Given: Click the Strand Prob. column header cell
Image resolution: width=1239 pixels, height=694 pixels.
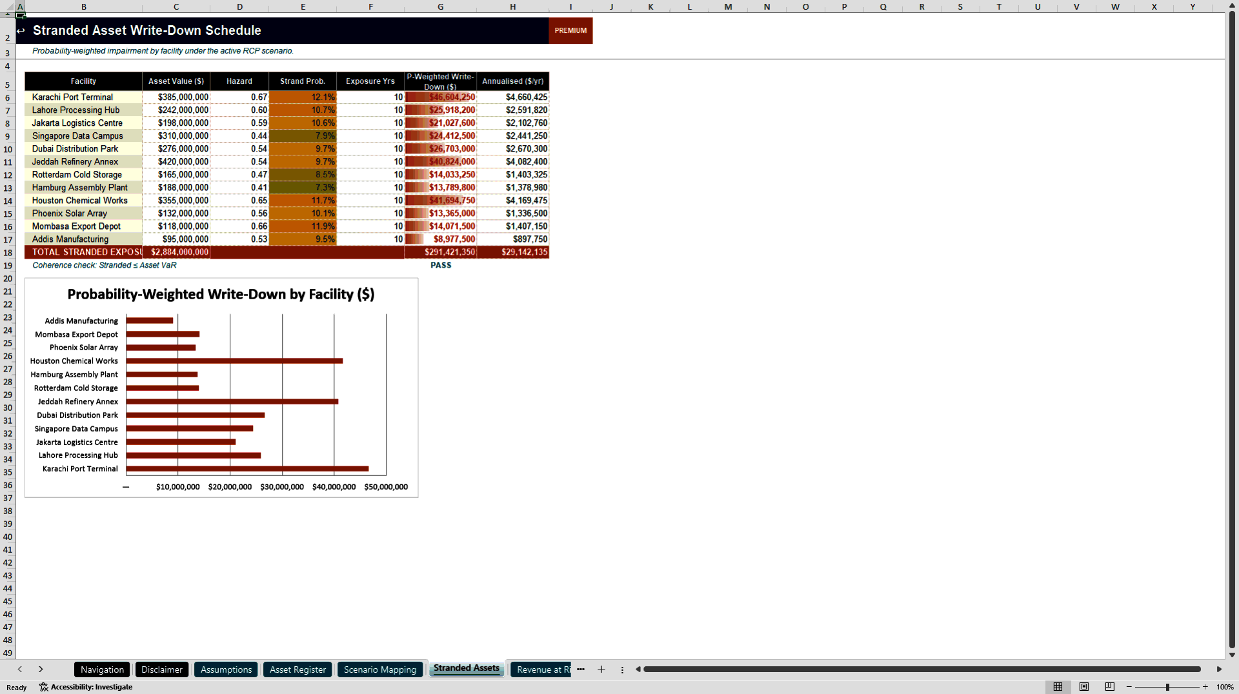Looking at the screenshot, I should click(x=303, y=81).
